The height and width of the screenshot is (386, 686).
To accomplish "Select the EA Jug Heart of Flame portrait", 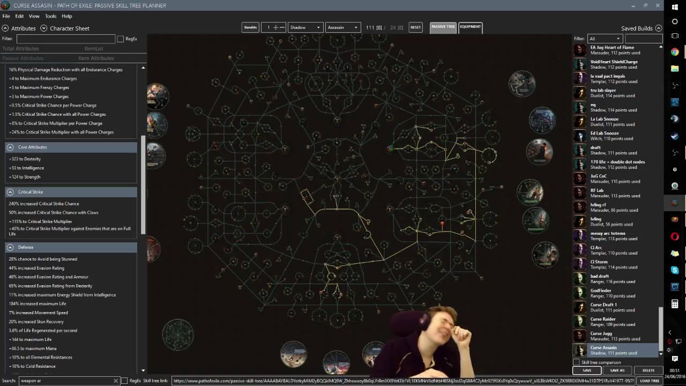I will (x=580, y=50).
